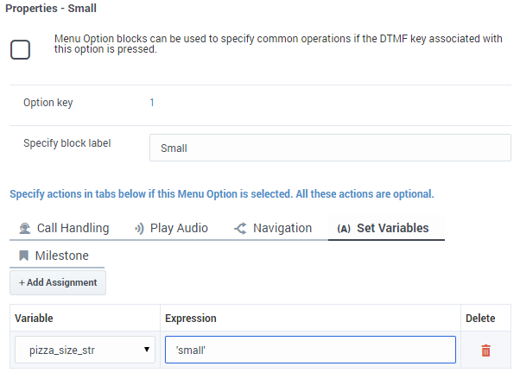Switch to the Call Handling tab

tap(65, 228)
